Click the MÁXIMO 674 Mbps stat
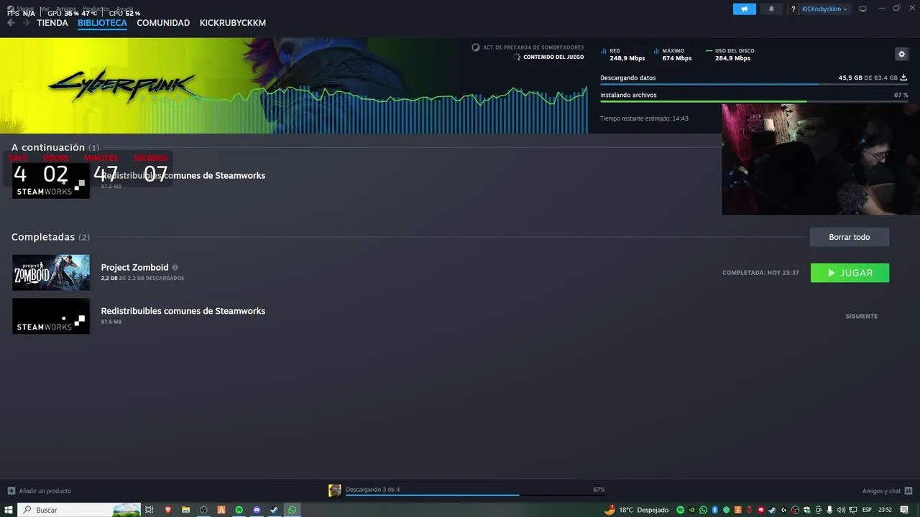 click(673, 55)
